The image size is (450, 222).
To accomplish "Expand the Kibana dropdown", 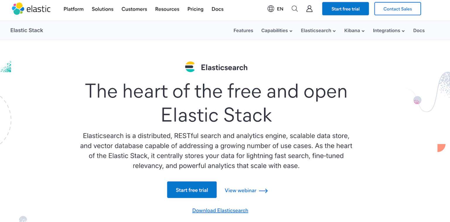I will 354,30.
